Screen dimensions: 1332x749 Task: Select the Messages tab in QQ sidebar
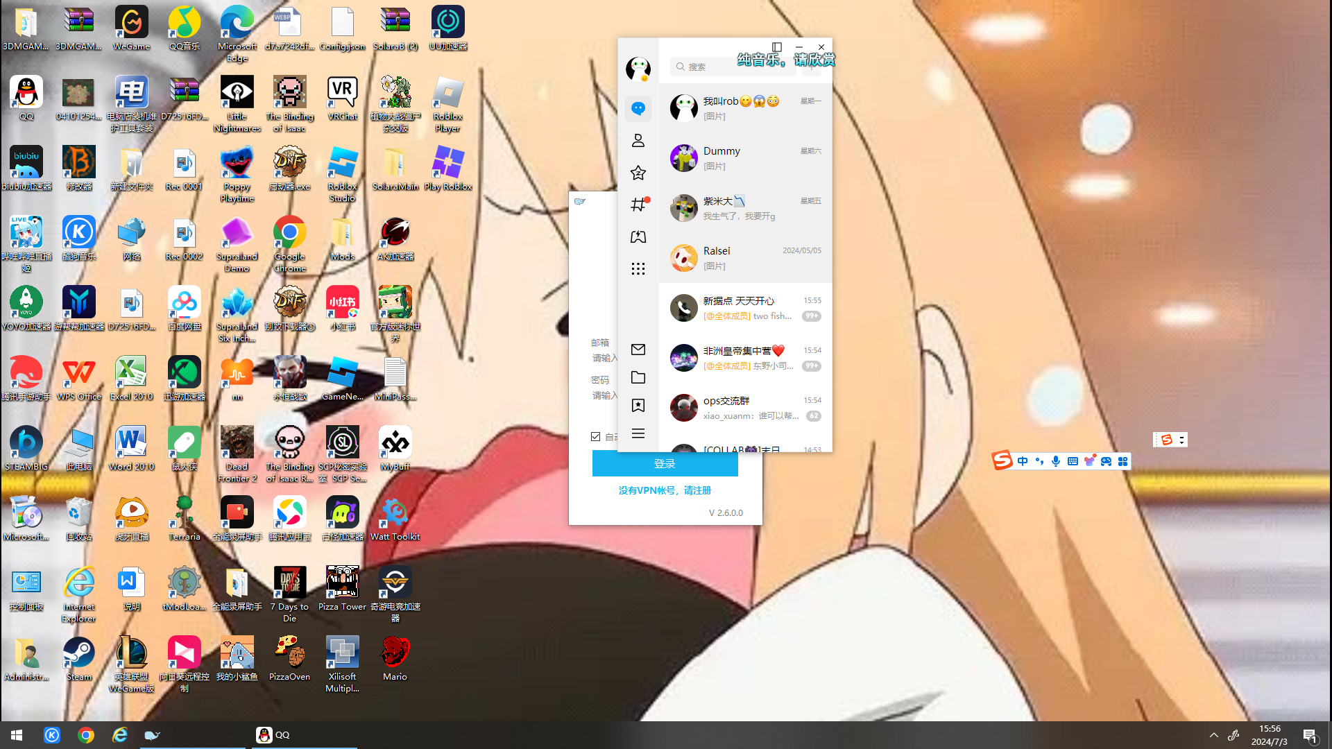(638, 109)
